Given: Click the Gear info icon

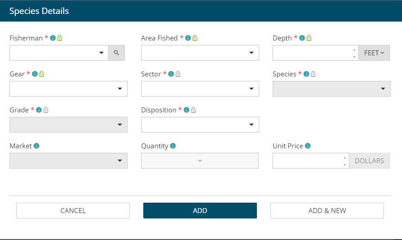Looking at the screenshot, I should [x=35, y=74].
